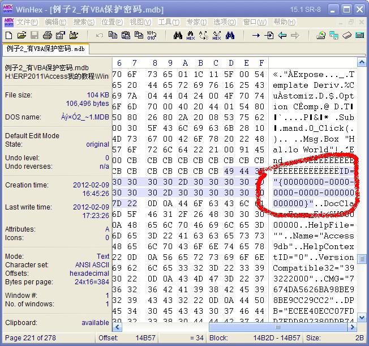
Task: Click column header 'A' in hex view
Action: click(x=185, y=63)
